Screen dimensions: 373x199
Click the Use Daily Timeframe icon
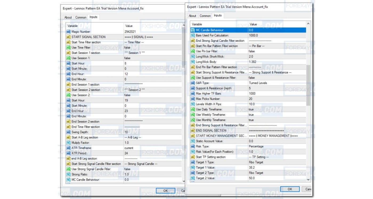tap(193, 109)
